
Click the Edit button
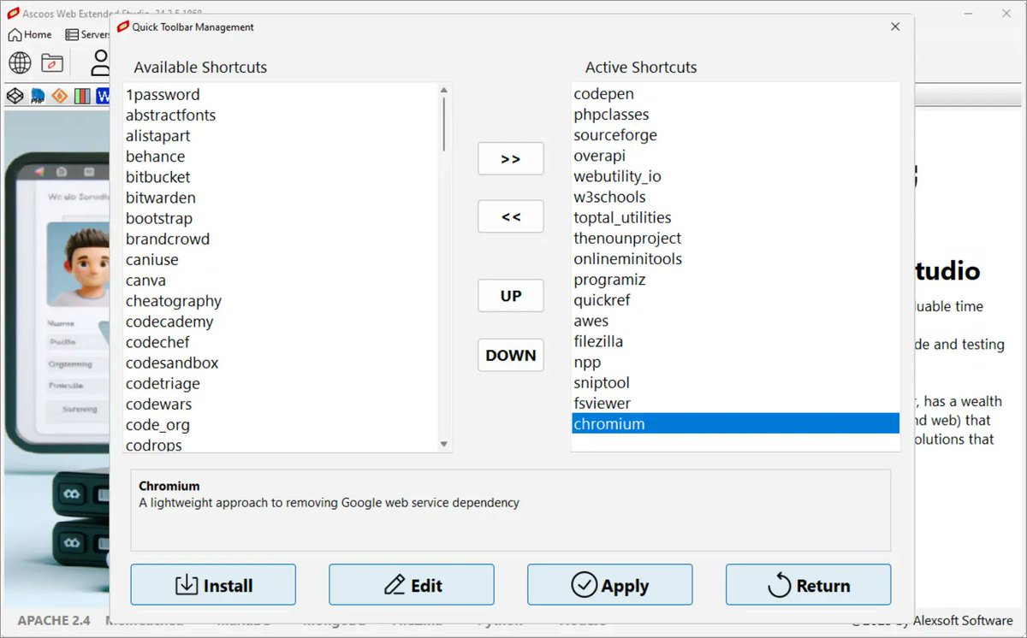click(x=411, y=584)
